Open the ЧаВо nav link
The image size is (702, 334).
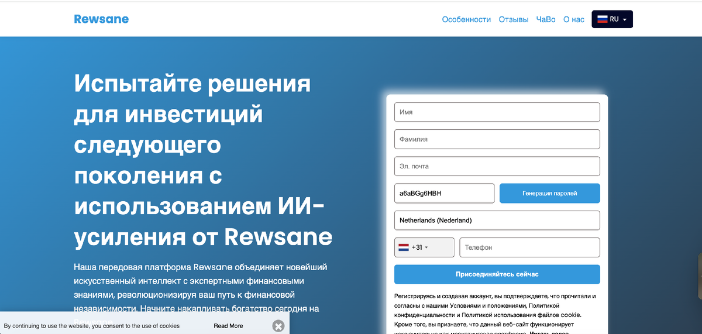[546, 19]
